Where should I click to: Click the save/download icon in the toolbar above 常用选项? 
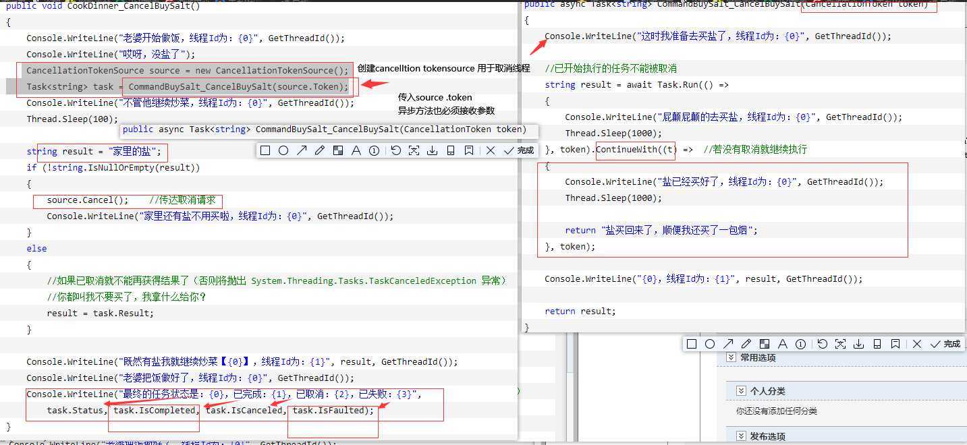pos(858,344)
